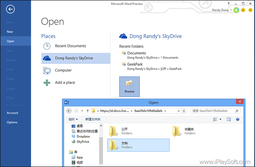The width and height of the screenshot is (255, 167).
Task: Send a smile with happy face icon
Action: coord(243,10)
